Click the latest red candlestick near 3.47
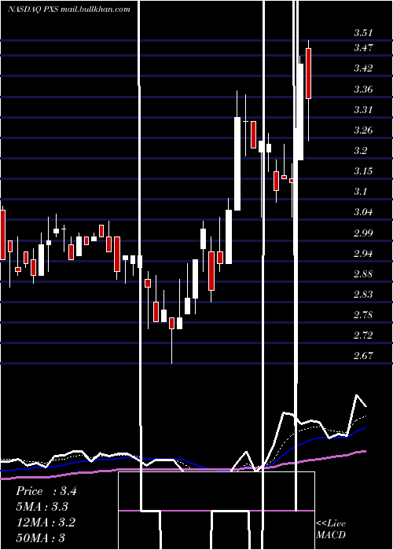Viewport: 393px width, 550px height. (x=309, y=73)
